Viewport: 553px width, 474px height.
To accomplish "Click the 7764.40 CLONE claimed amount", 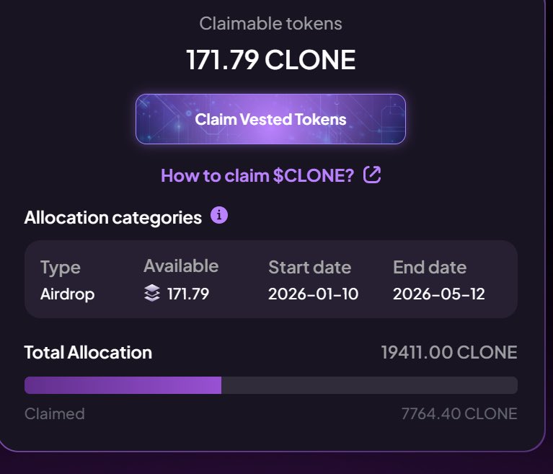I will click(x=459, y=414).
